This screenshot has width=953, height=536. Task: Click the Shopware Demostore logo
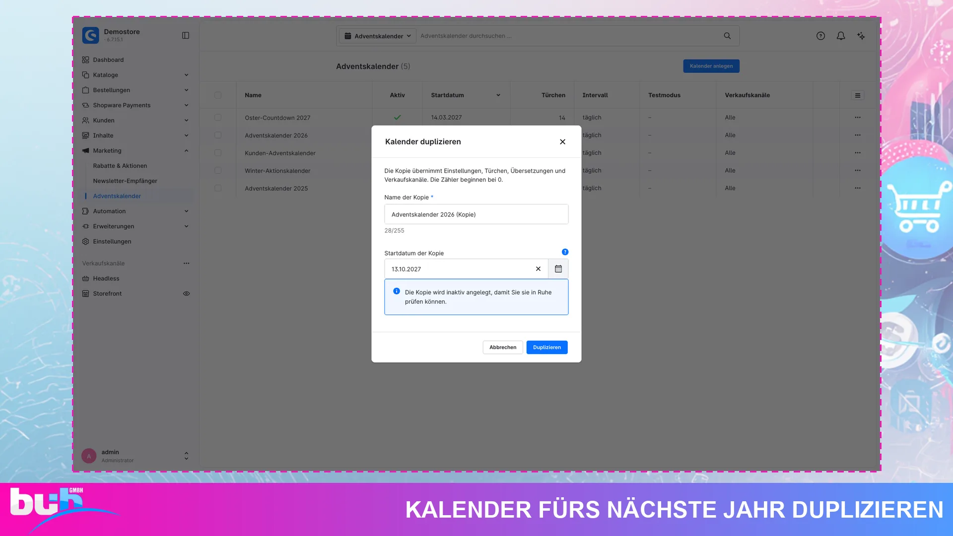[90, 35]
